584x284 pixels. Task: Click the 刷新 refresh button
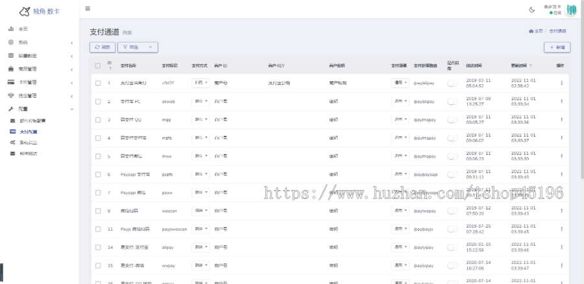[103, 47]
